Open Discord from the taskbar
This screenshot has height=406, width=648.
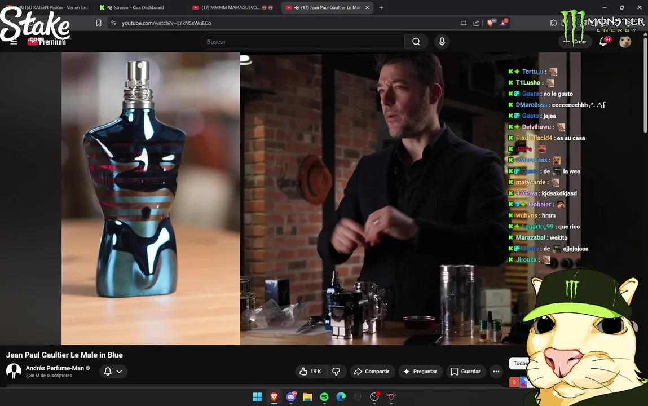coord(291,397)
